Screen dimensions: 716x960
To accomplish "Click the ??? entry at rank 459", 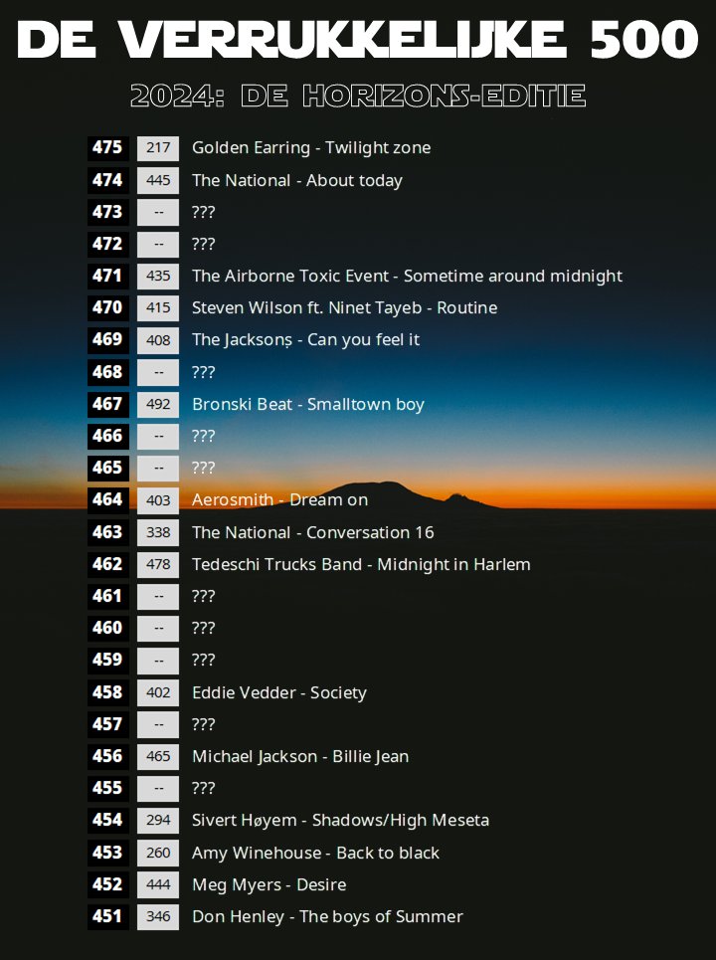I will [x=203, y=660].
